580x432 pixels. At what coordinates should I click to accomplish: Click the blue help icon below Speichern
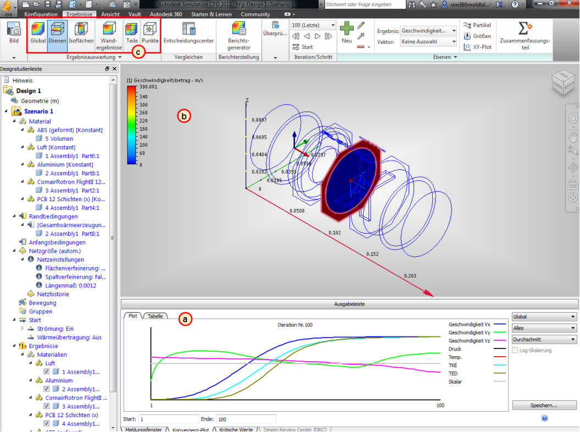(544, 418)
